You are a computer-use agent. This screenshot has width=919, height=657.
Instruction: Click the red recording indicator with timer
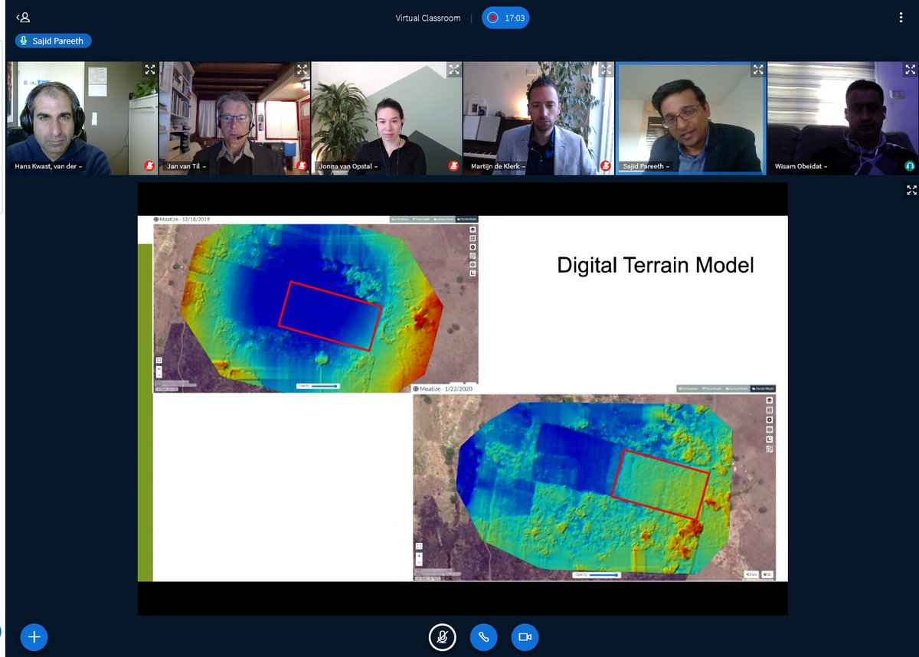point(505,17)
